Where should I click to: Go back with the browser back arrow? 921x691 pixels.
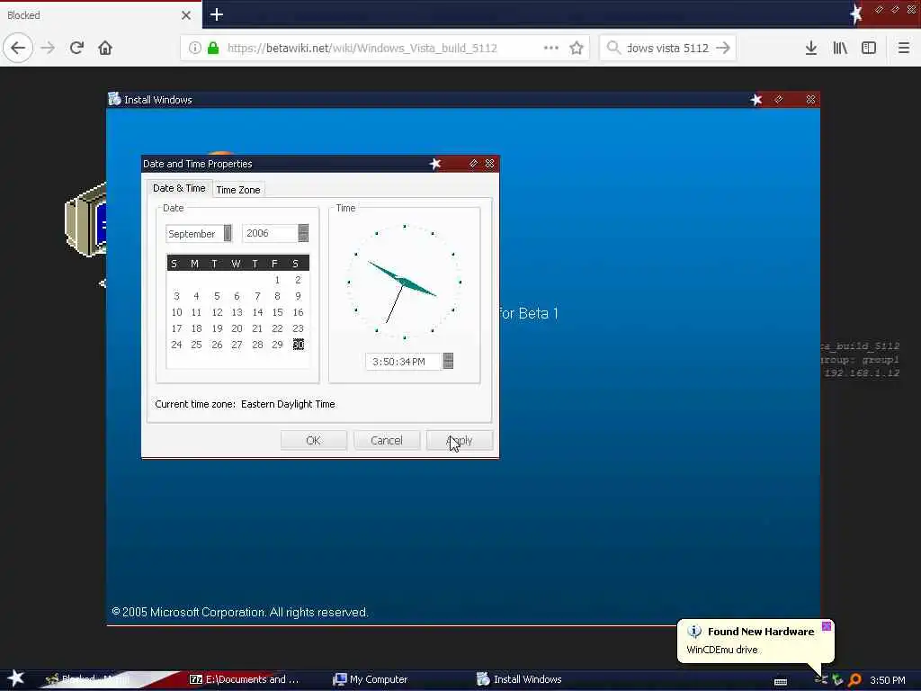tap(18, 48)
